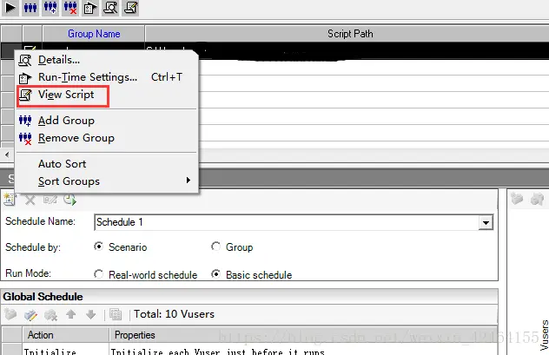Click the Group Name column header
This screenshot has width=549, height=355.
tap(94, 34)
